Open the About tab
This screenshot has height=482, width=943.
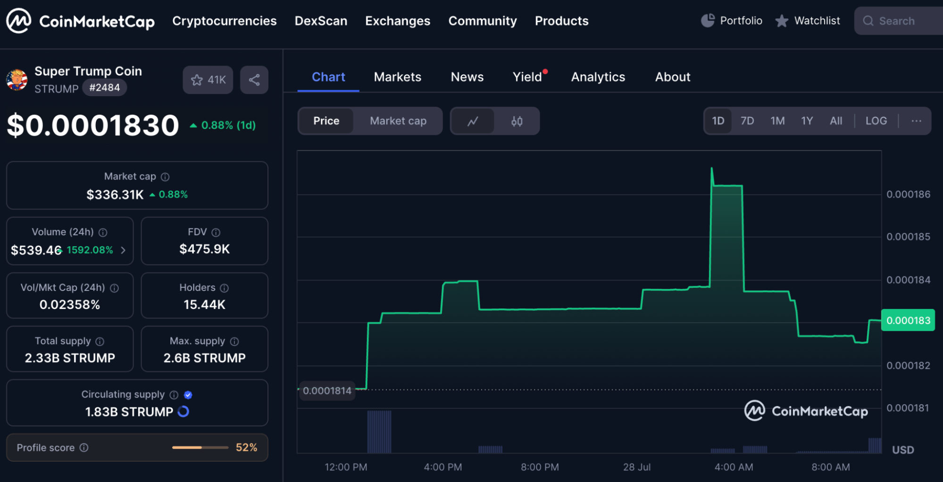673,77
